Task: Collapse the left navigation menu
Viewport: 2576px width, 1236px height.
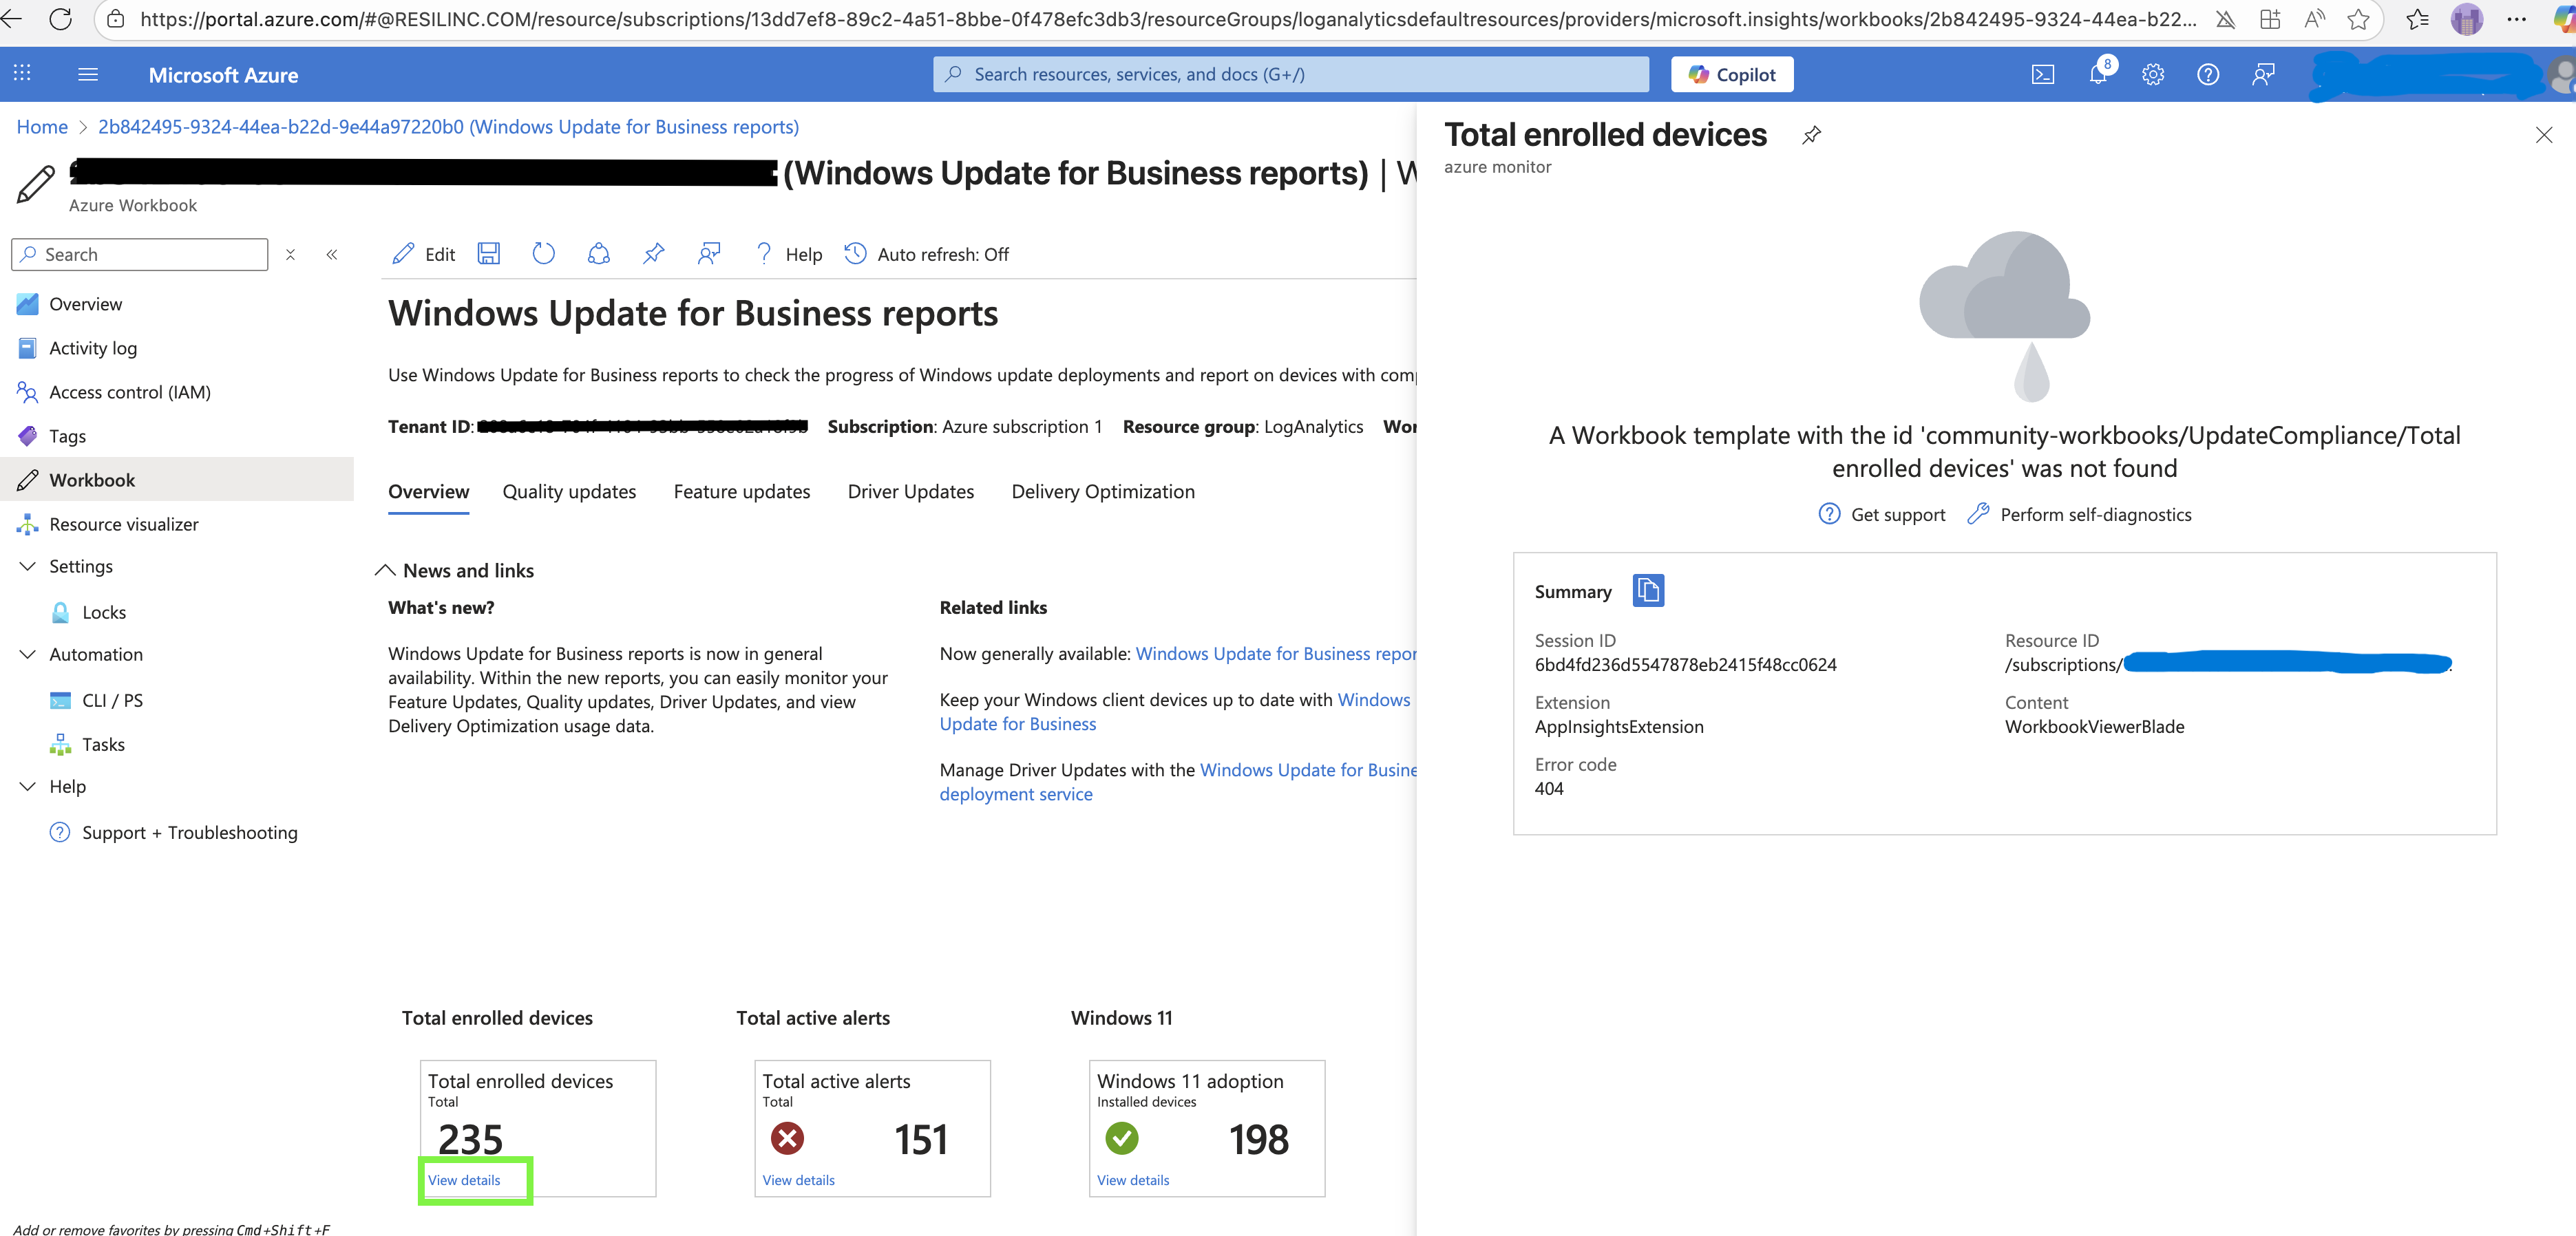Action: coord(332,254)
